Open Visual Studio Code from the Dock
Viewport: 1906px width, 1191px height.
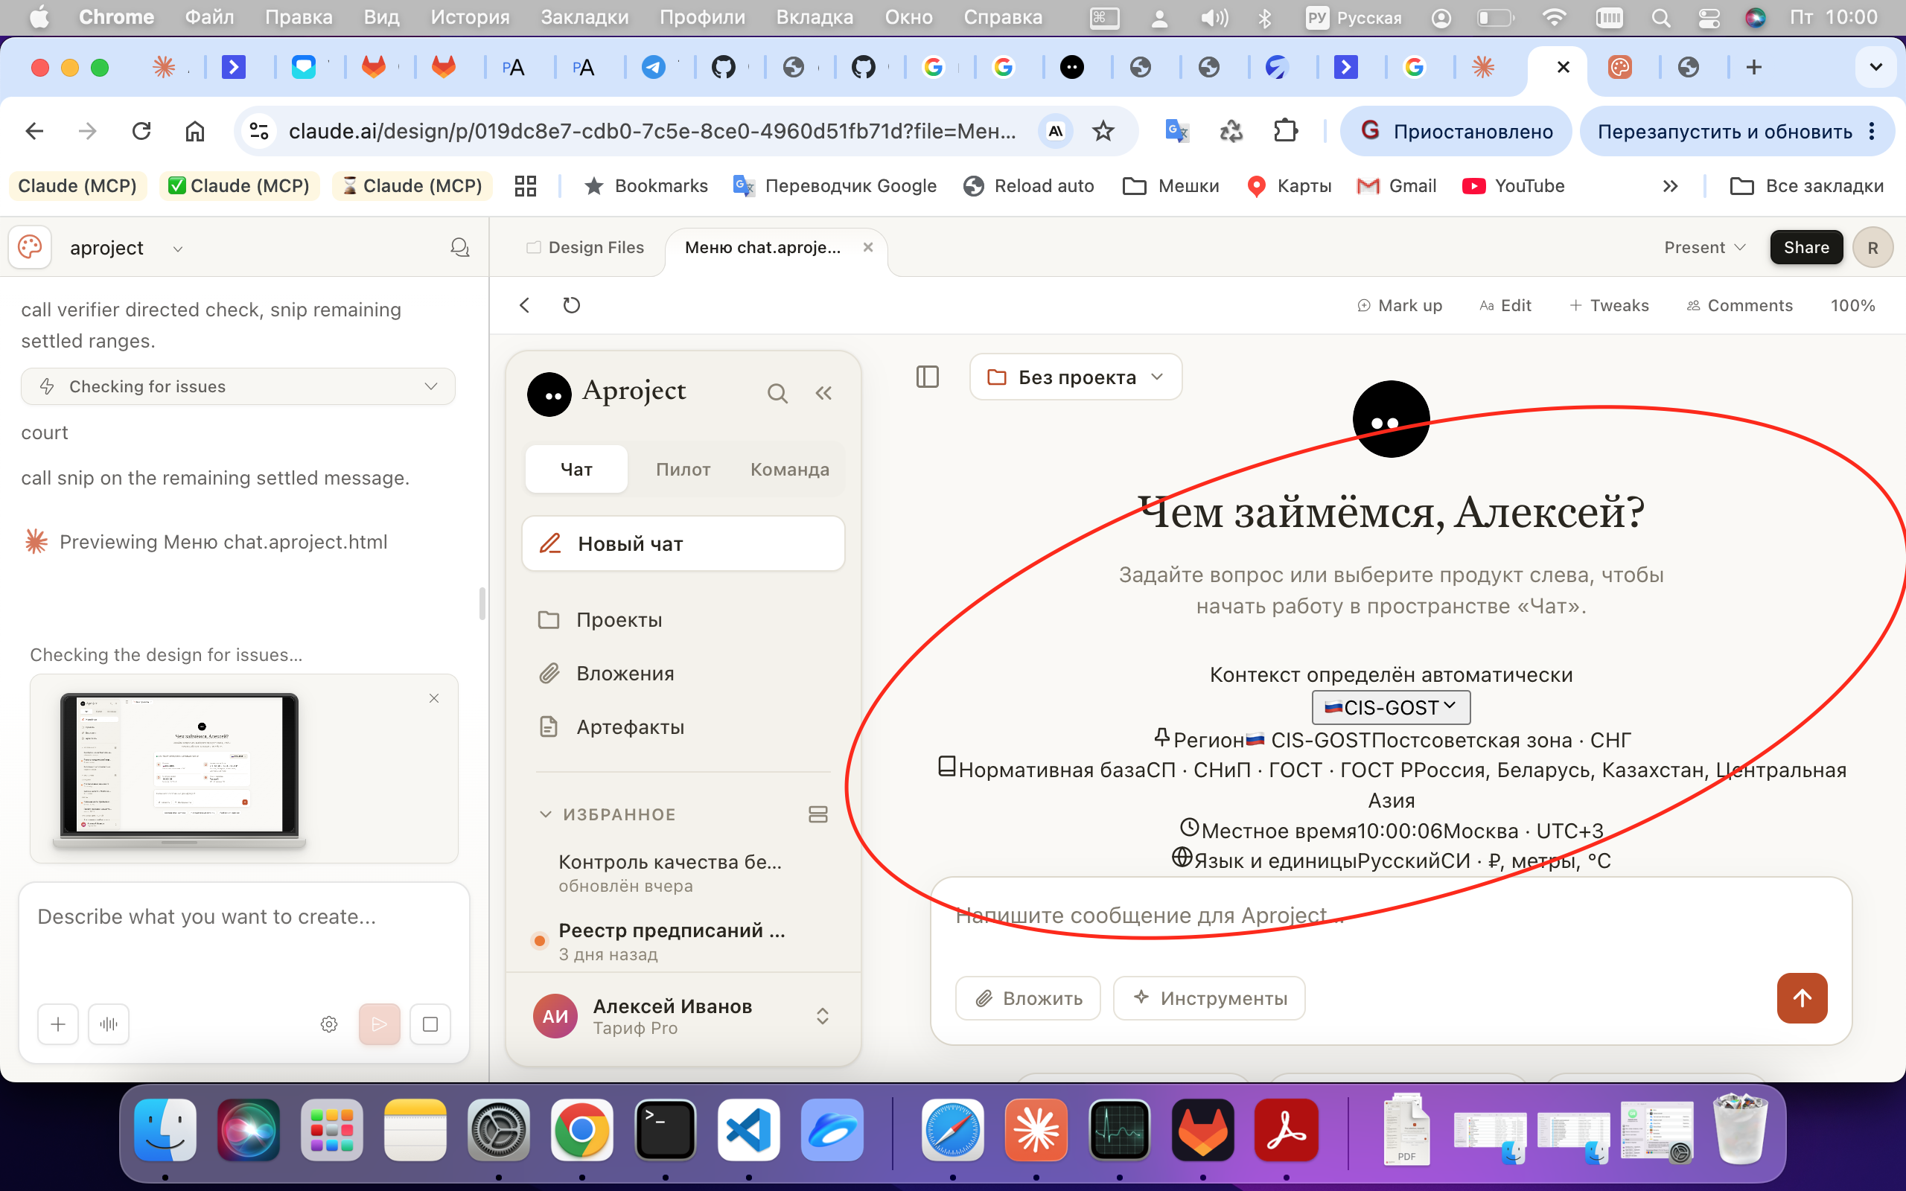click(748, 1131)
